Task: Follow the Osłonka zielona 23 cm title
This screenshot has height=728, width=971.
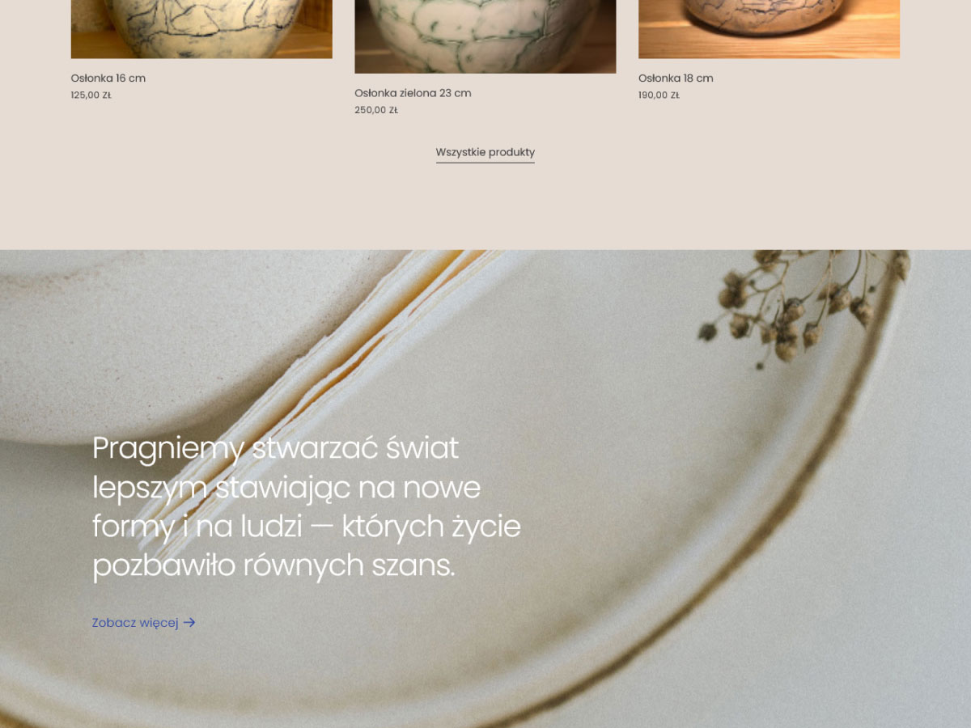Action: 413,93
